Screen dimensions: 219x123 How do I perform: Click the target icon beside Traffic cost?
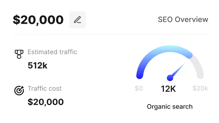tap(19, 90)
